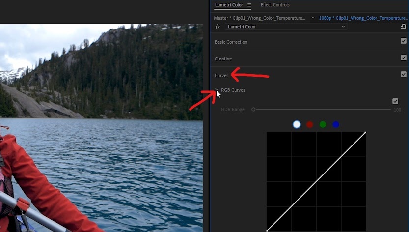The image size is (409, 232).
Task: Open the Lumetri Color panel menu icon
Action: pyautogui.click(x=249, y=5)
